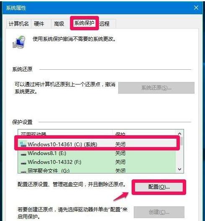
Task: Click the Windows10-14332 (F:) drive icon
Action: [23, 163]
